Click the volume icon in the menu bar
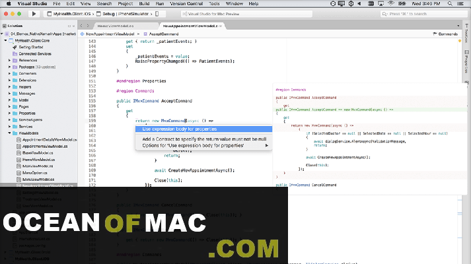Viewport: 471px width, 264px height. coord(360,3)
